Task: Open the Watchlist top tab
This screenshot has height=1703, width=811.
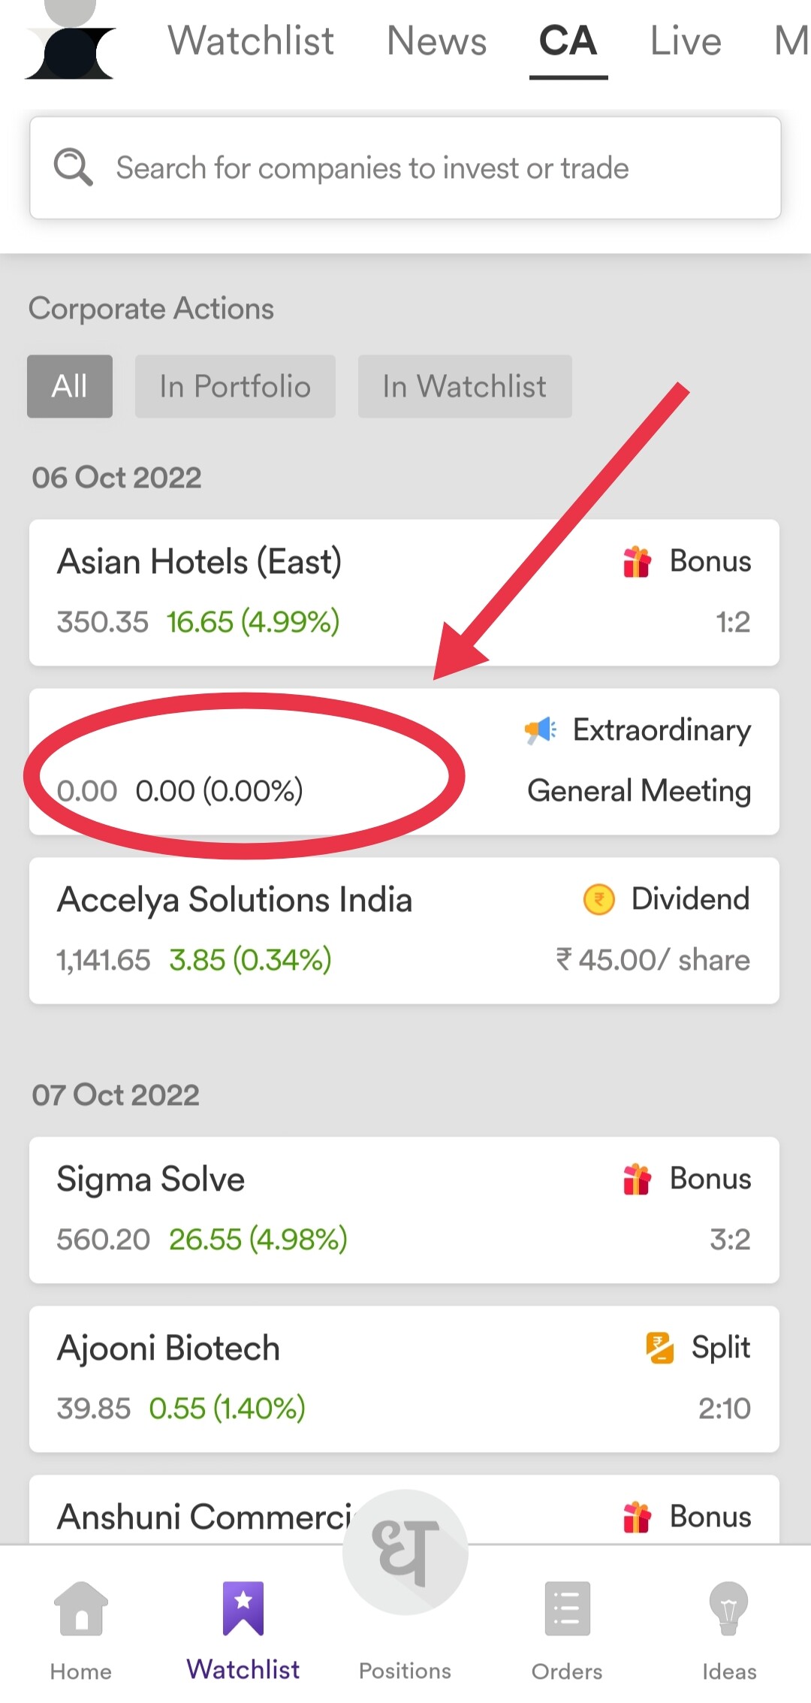Action: point(251,41)
